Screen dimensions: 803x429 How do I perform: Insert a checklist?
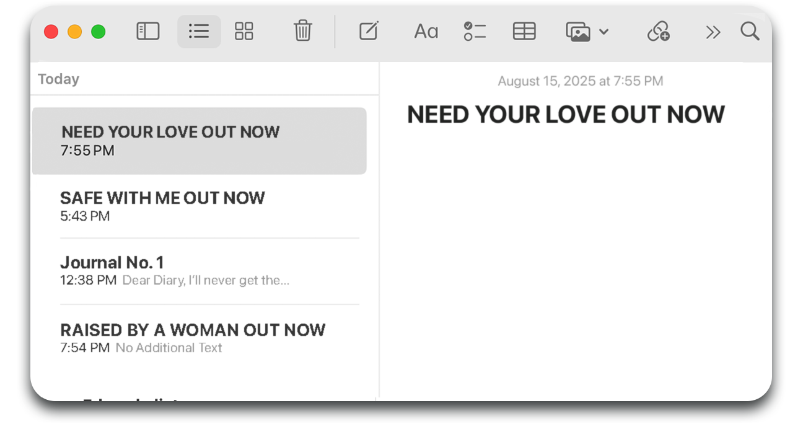[x=475, y=32]
